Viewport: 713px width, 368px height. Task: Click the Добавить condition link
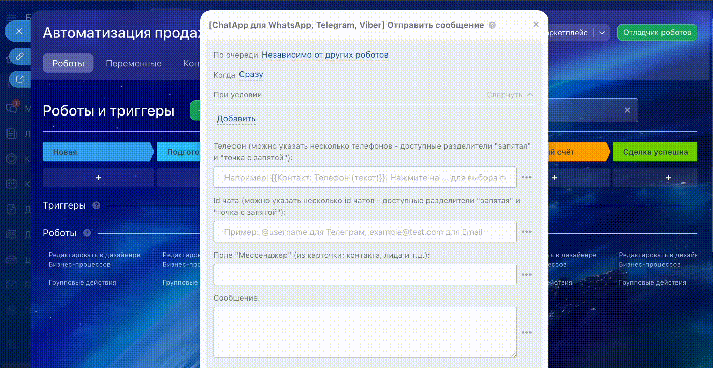tap(236, 119)
